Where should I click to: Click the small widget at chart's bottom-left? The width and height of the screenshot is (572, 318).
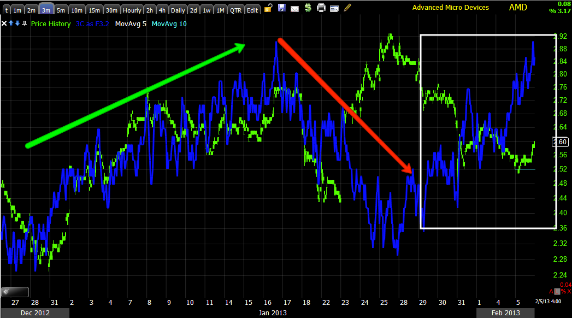tap(15, 292)
